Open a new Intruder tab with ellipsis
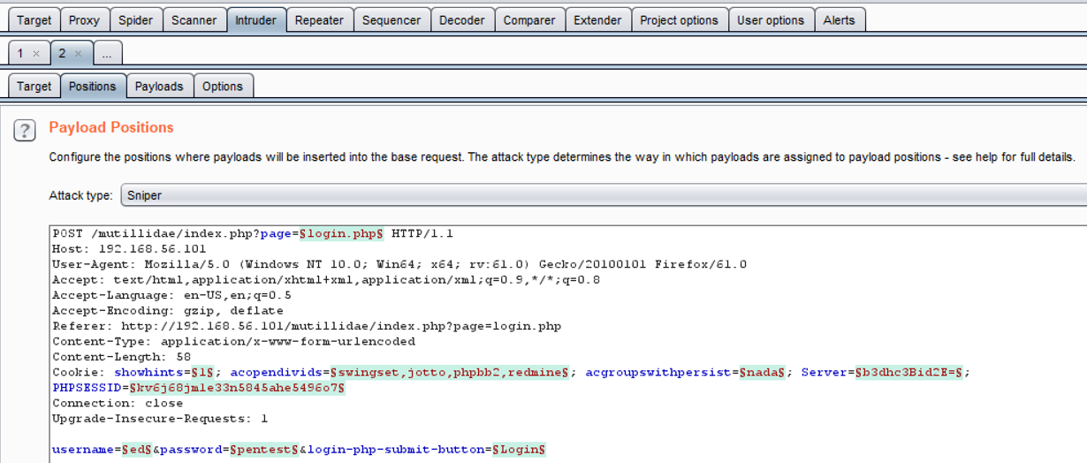The image size is (1087, 463). tap(107, 54)
